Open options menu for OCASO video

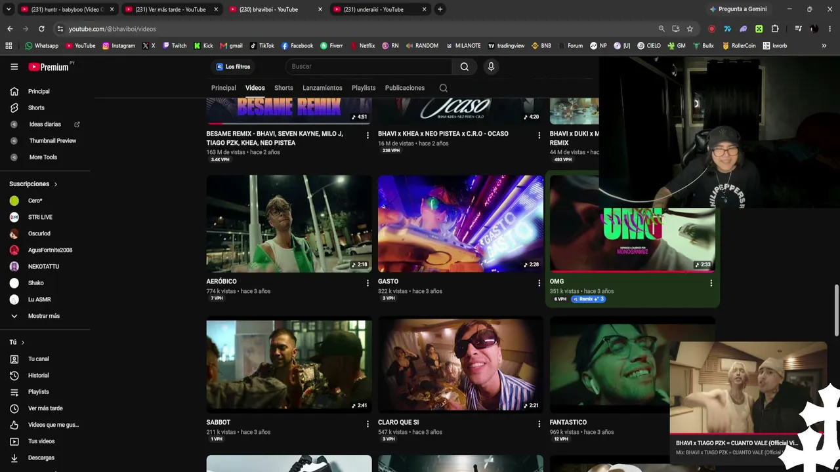(x=539, y=135)
